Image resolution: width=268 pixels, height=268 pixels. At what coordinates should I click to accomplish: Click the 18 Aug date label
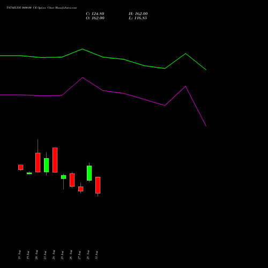pos(19,255)
